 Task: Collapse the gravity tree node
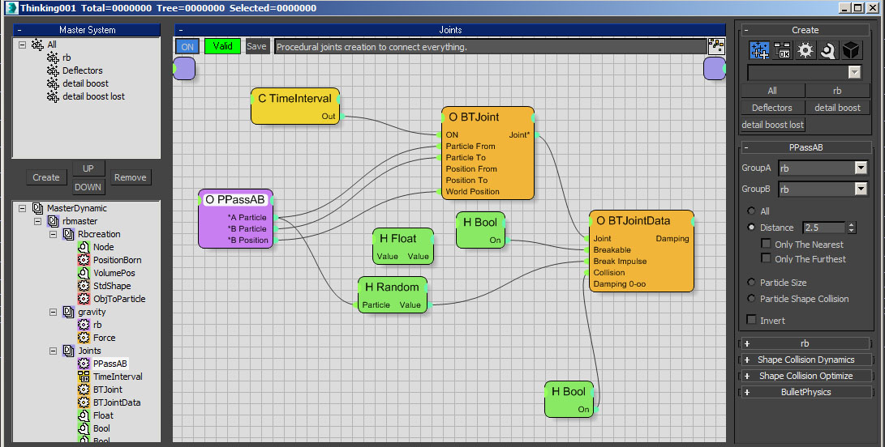click(53, 312)
